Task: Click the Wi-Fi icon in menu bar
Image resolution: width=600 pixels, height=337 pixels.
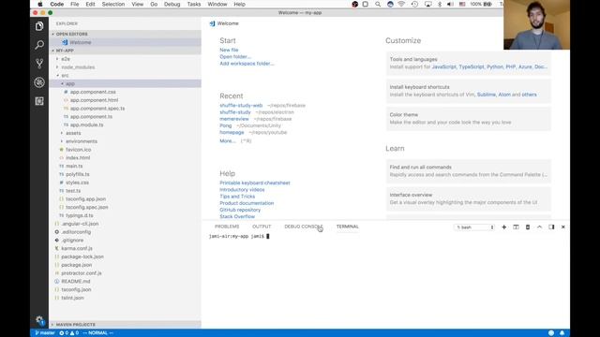Action: pyautogui.click(x=401, y=4)
